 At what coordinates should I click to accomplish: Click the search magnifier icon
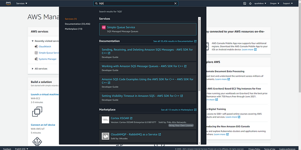click(x=96, y=3)
